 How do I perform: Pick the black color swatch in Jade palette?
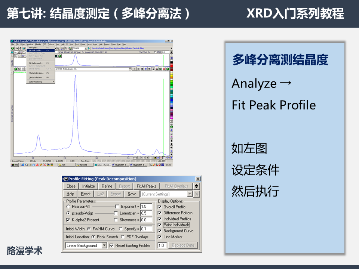[x=172, y=62]
